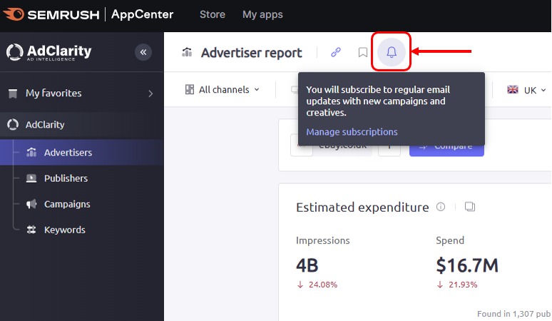552x321 pixels.
Task: Collapse the AdClarity sidebar
Action: click(143, 52)
